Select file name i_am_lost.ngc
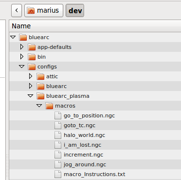 coord(82,145)
